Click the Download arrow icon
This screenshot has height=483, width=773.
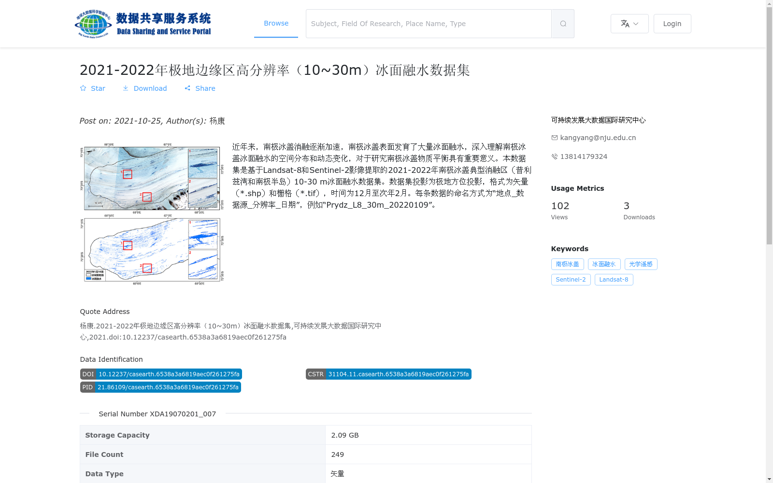[x=126, y=88]
